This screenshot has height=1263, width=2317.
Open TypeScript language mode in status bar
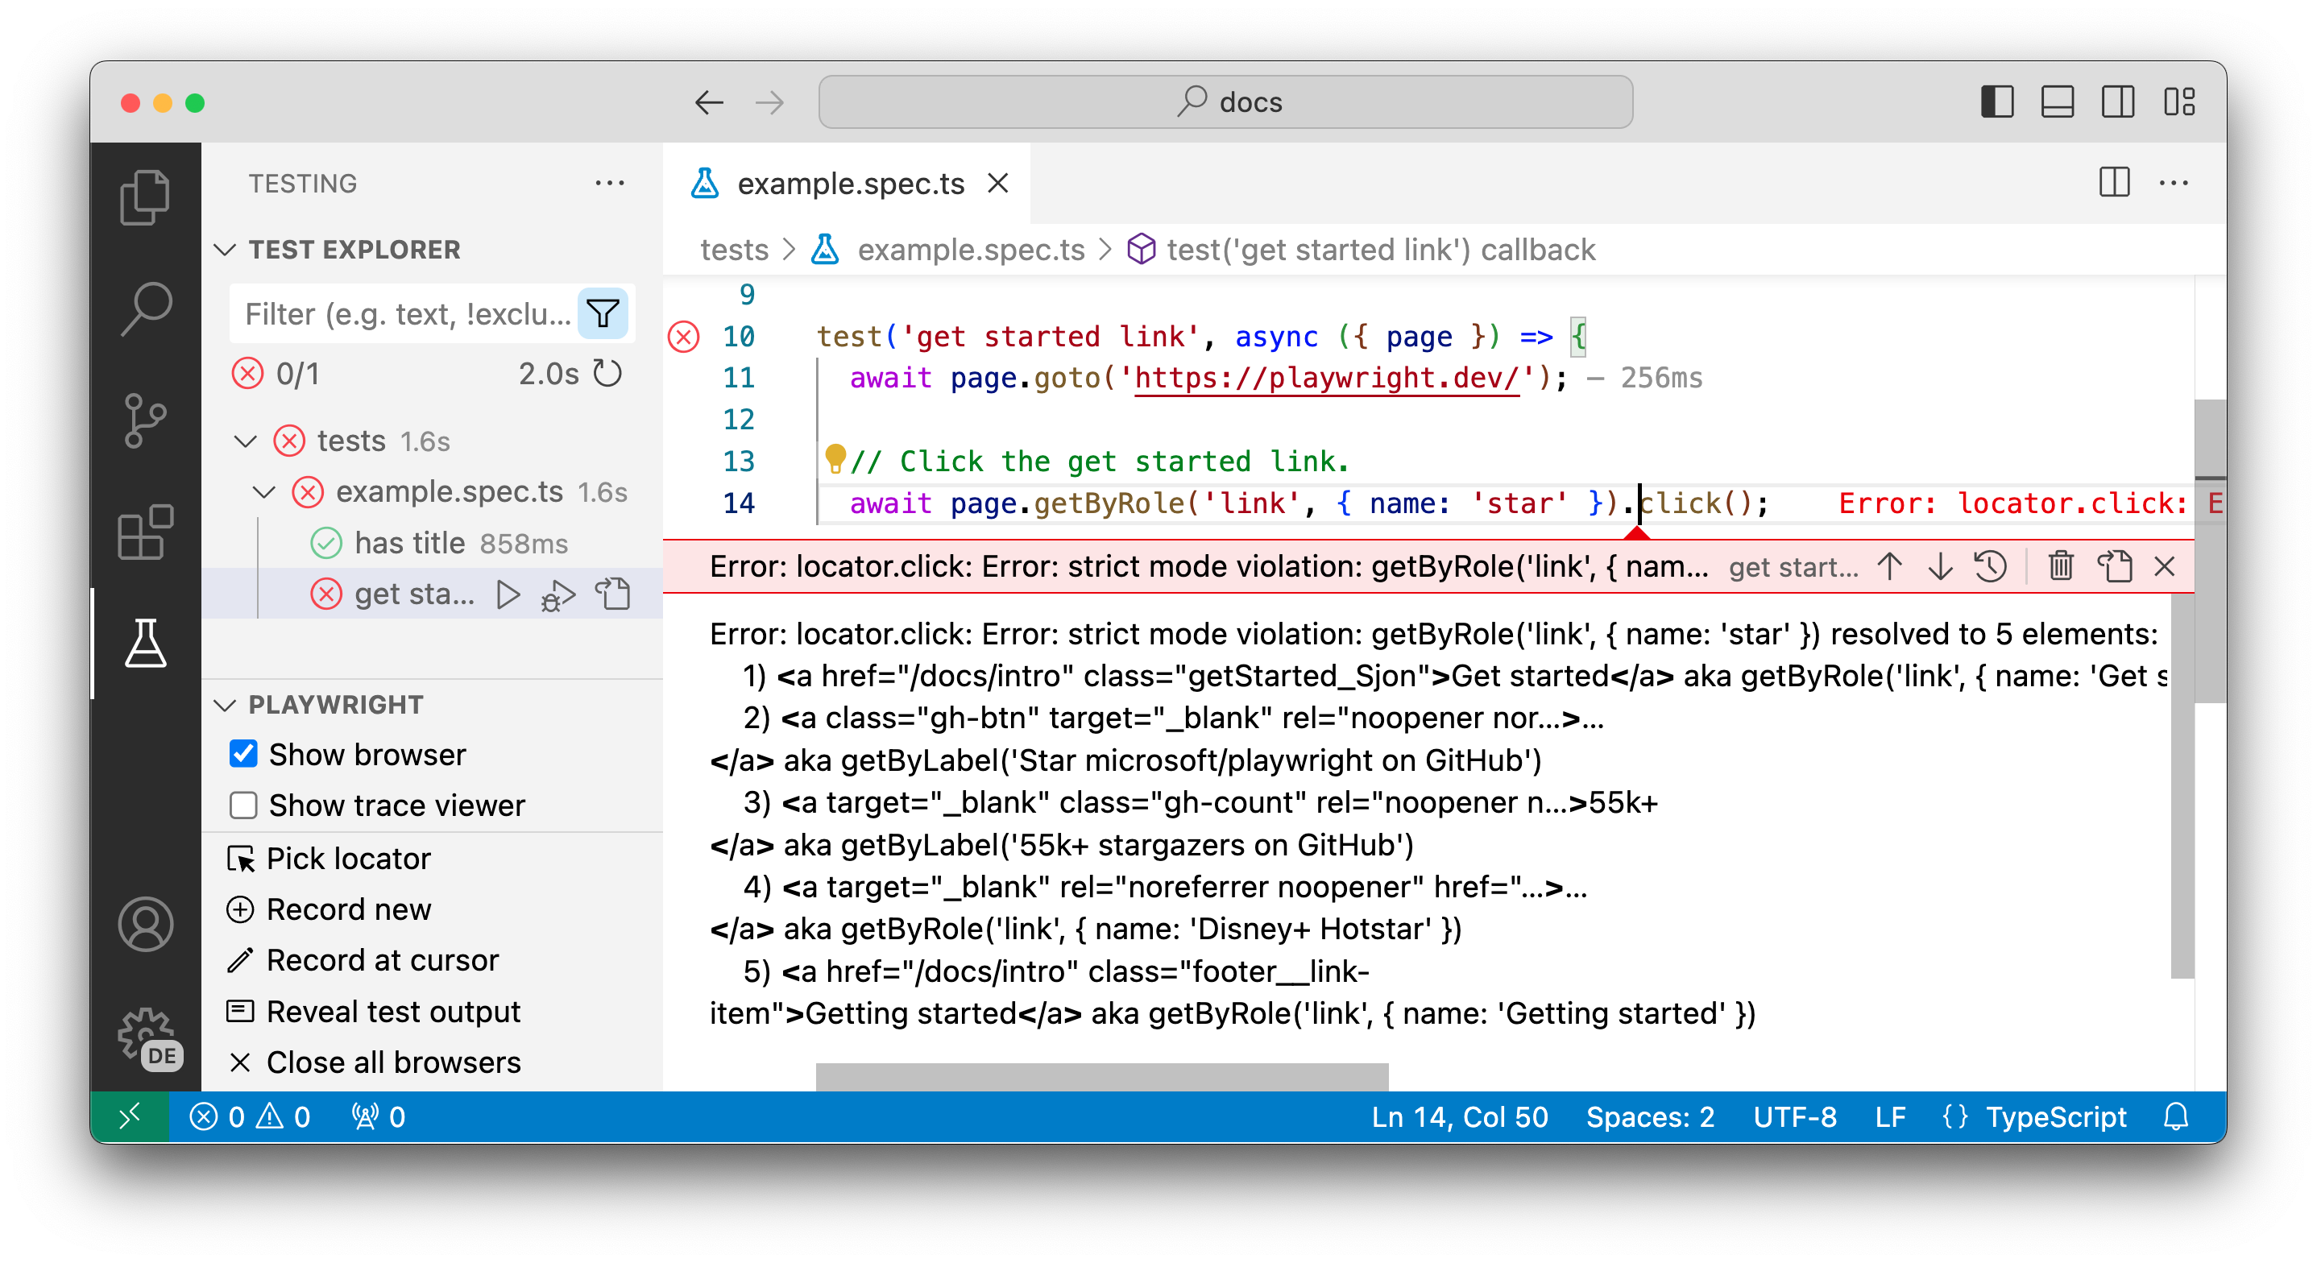pos(2055,1117)
